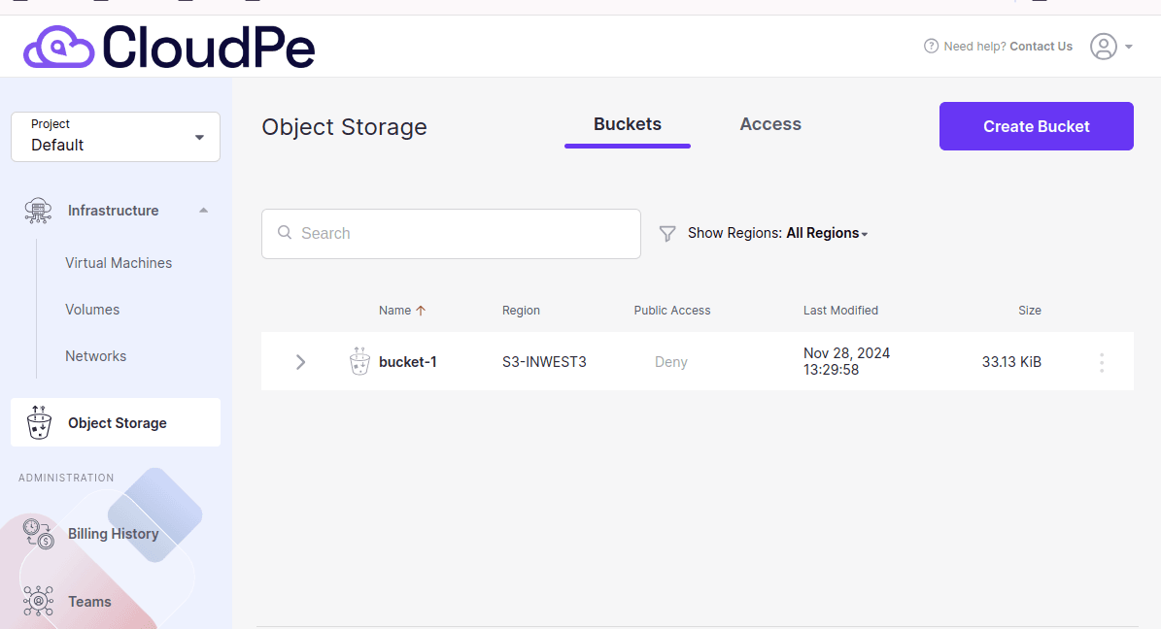The image size is (1161, 629).
Task: Select the Infrastructure icon in sidebar
Action: pyautogui.click(x=38, y=211)
